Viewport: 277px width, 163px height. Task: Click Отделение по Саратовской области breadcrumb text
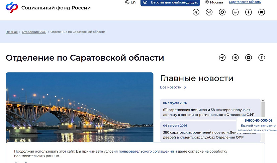point(78,32)
